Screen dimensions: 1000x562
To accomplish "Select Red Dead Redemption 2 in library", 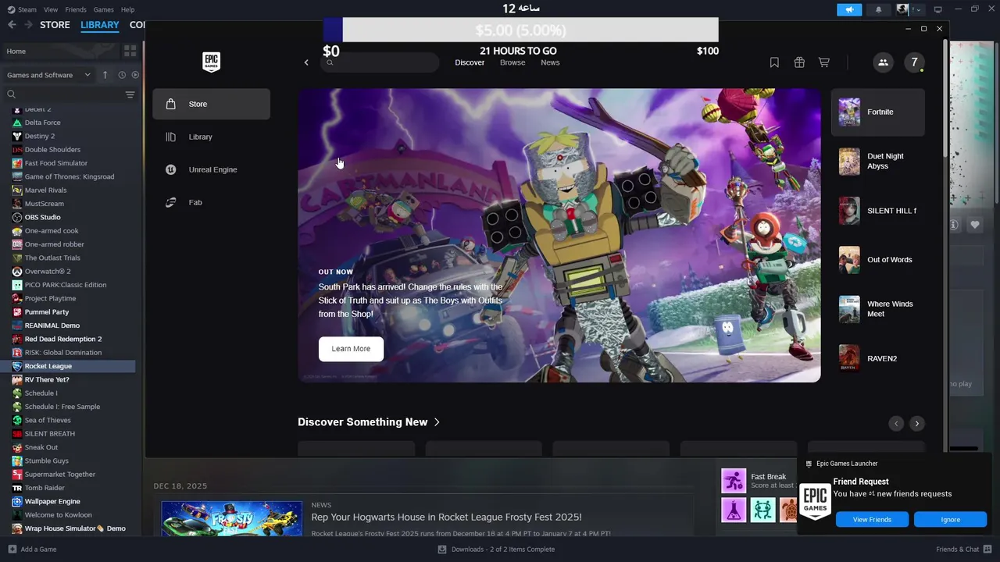I will tap(62, 339).
